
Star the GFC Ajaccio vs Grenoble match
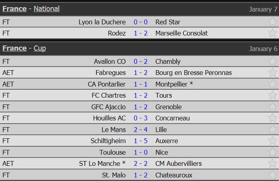click(x=273, y=107)
